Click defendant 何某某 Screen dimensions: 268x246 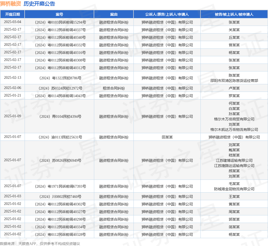point(234,103)
